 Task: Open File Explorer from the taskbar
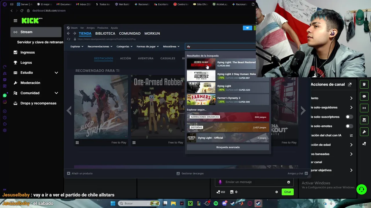pos(173,203)
